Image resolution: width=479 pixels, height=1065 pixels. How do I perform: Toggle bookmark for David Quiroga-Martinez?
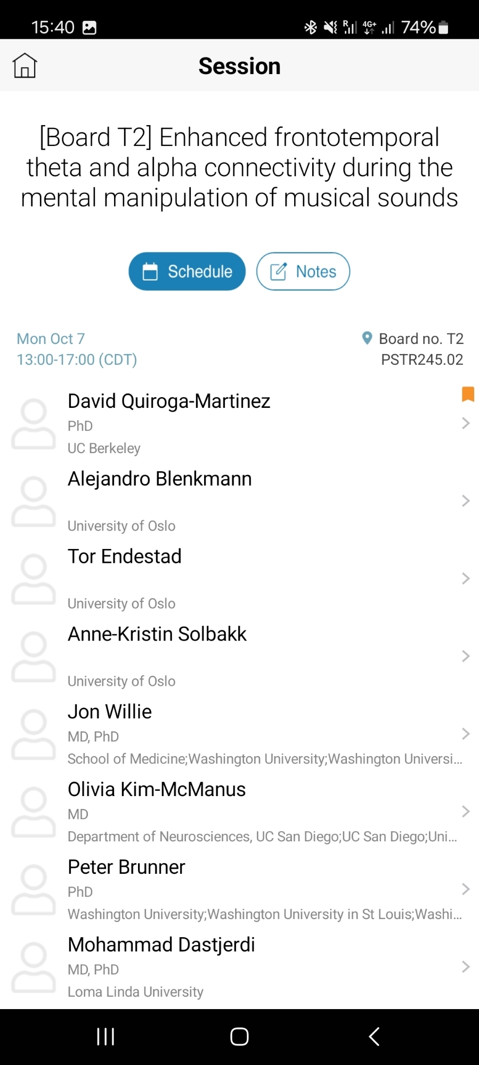click(x=467, y=394)
